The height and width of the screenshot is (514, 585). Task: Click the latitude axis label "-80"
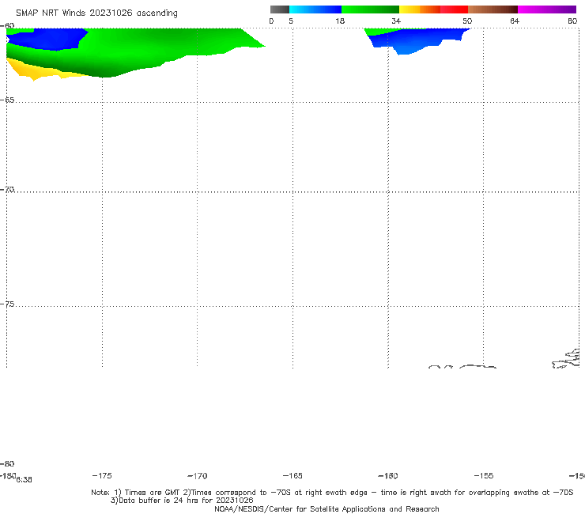(x=7, y=463)
